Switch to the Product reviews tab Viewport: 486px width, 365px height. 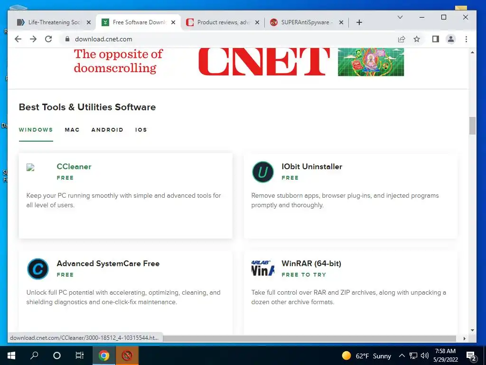pyautogui.click(x=223, y=22)
